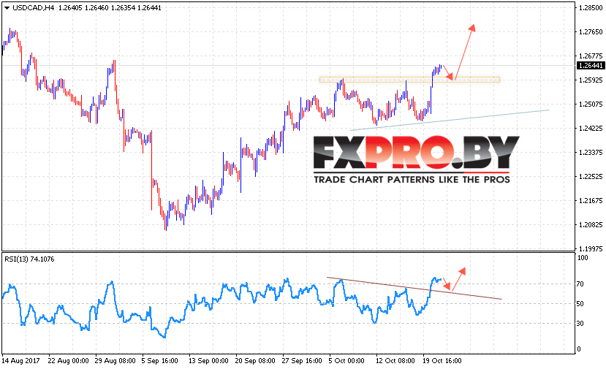Open the USDCAD,H4 chart menu arrow

click(7, 8)
